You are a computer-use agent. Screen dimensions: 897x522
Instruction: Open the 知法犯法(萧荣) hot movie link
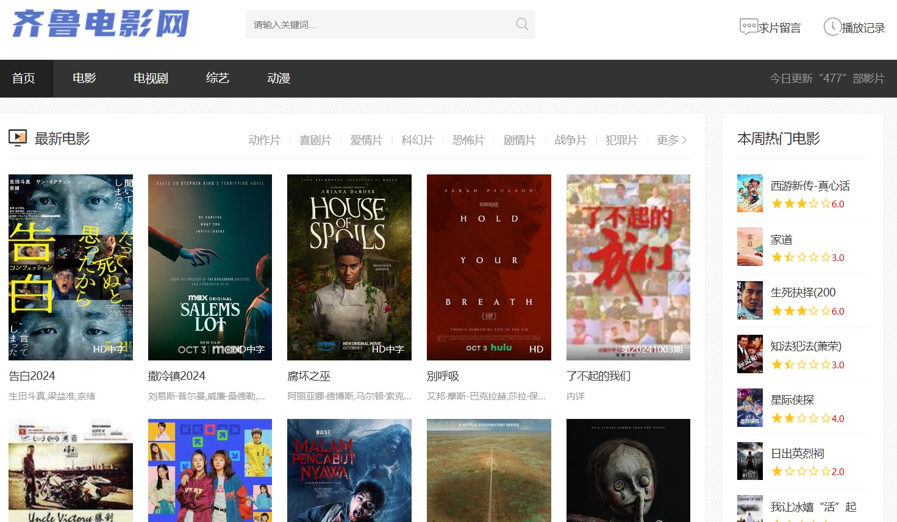pos(806,346)
